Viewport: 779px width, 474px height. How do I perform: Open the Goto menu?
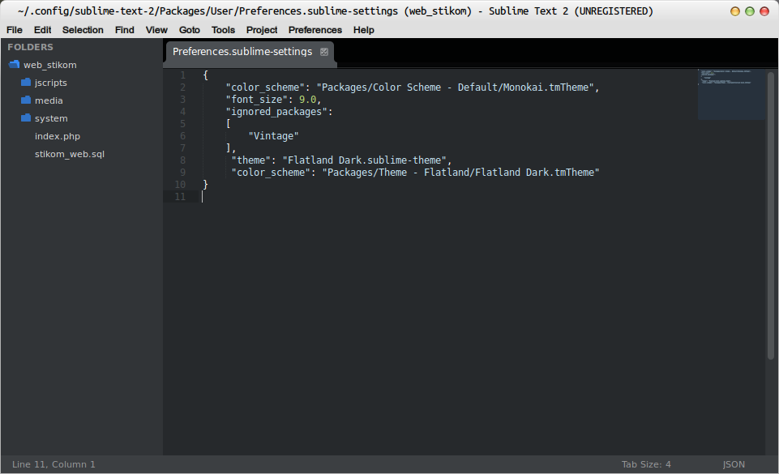tap(189, 30)
